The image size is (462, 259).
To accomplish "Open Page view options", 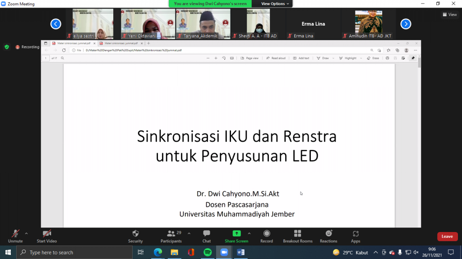I will (x=249, y=58).
